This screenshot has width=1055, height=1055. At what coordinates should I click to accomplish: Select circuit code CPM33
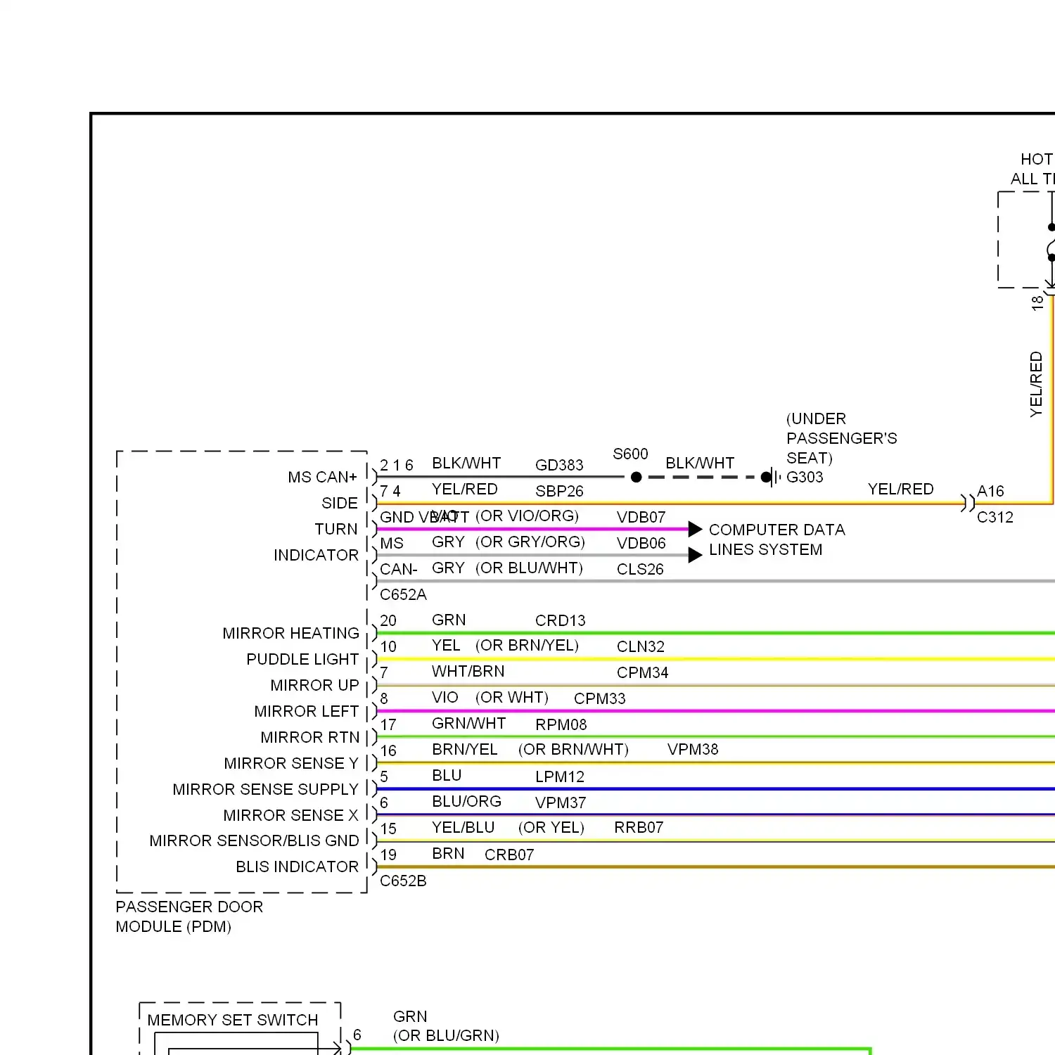pos(599,698)
